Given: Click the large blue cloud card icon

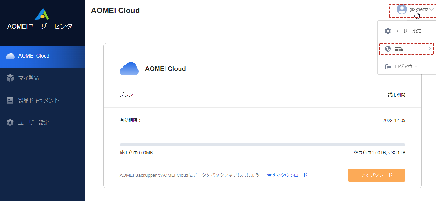Looking at the screenshot, I should coord(129,68).
